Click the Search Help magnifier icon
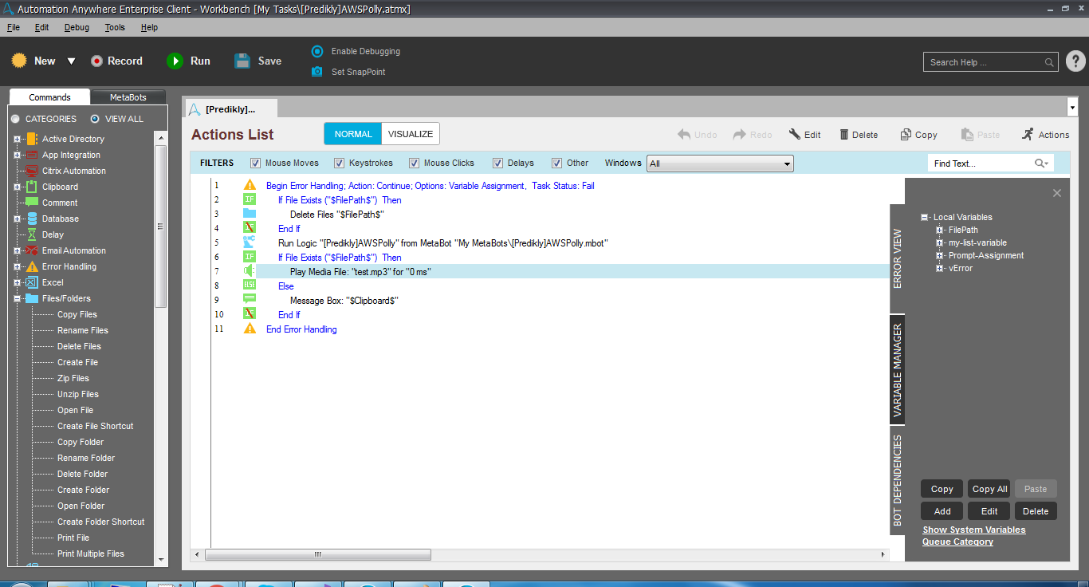The width and height of the screenshot is (1089, 587). (x=1049, y=62)
